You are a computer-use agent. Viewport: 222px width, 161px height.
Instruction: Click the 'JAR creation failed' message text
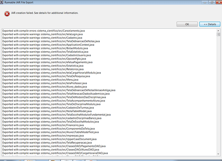tap(45, 13)
